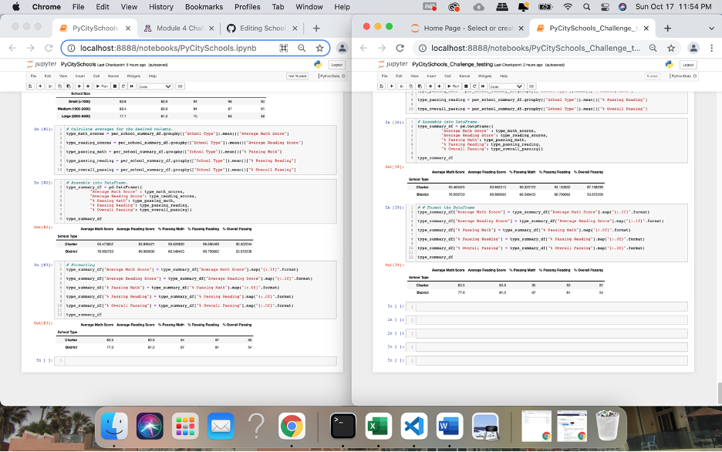Open the command palette keyboard icon
This screenshot has height=452, width=722.
click(x=180, y=86)
